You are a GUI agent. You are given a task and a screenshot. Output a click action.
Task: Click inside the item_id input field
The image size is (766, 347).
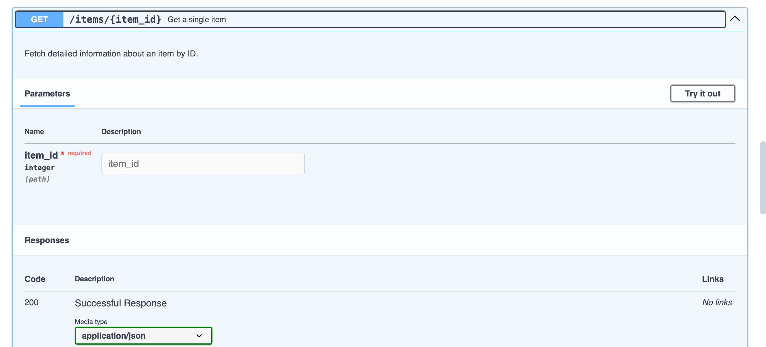click(x=203, y=163)
